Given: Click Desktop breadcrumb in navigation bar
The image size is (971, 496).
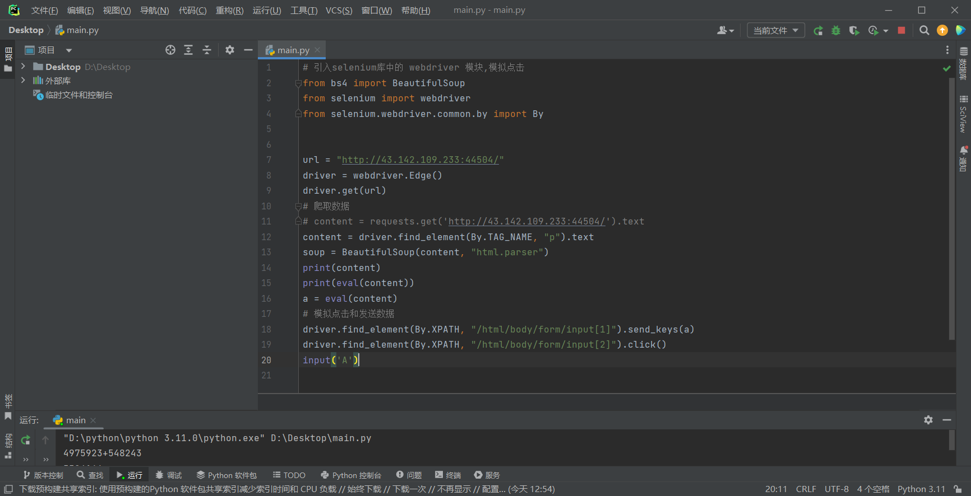Looking at the screenshot, I should (x=26, y=30).
